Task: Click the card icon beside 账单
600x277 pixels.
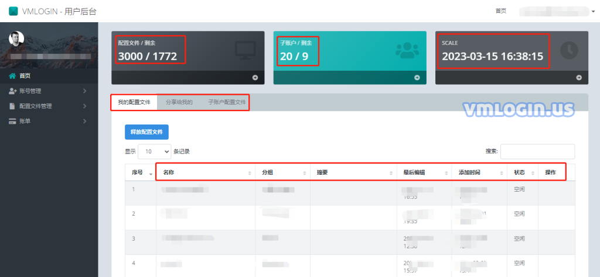Action: 12,122
